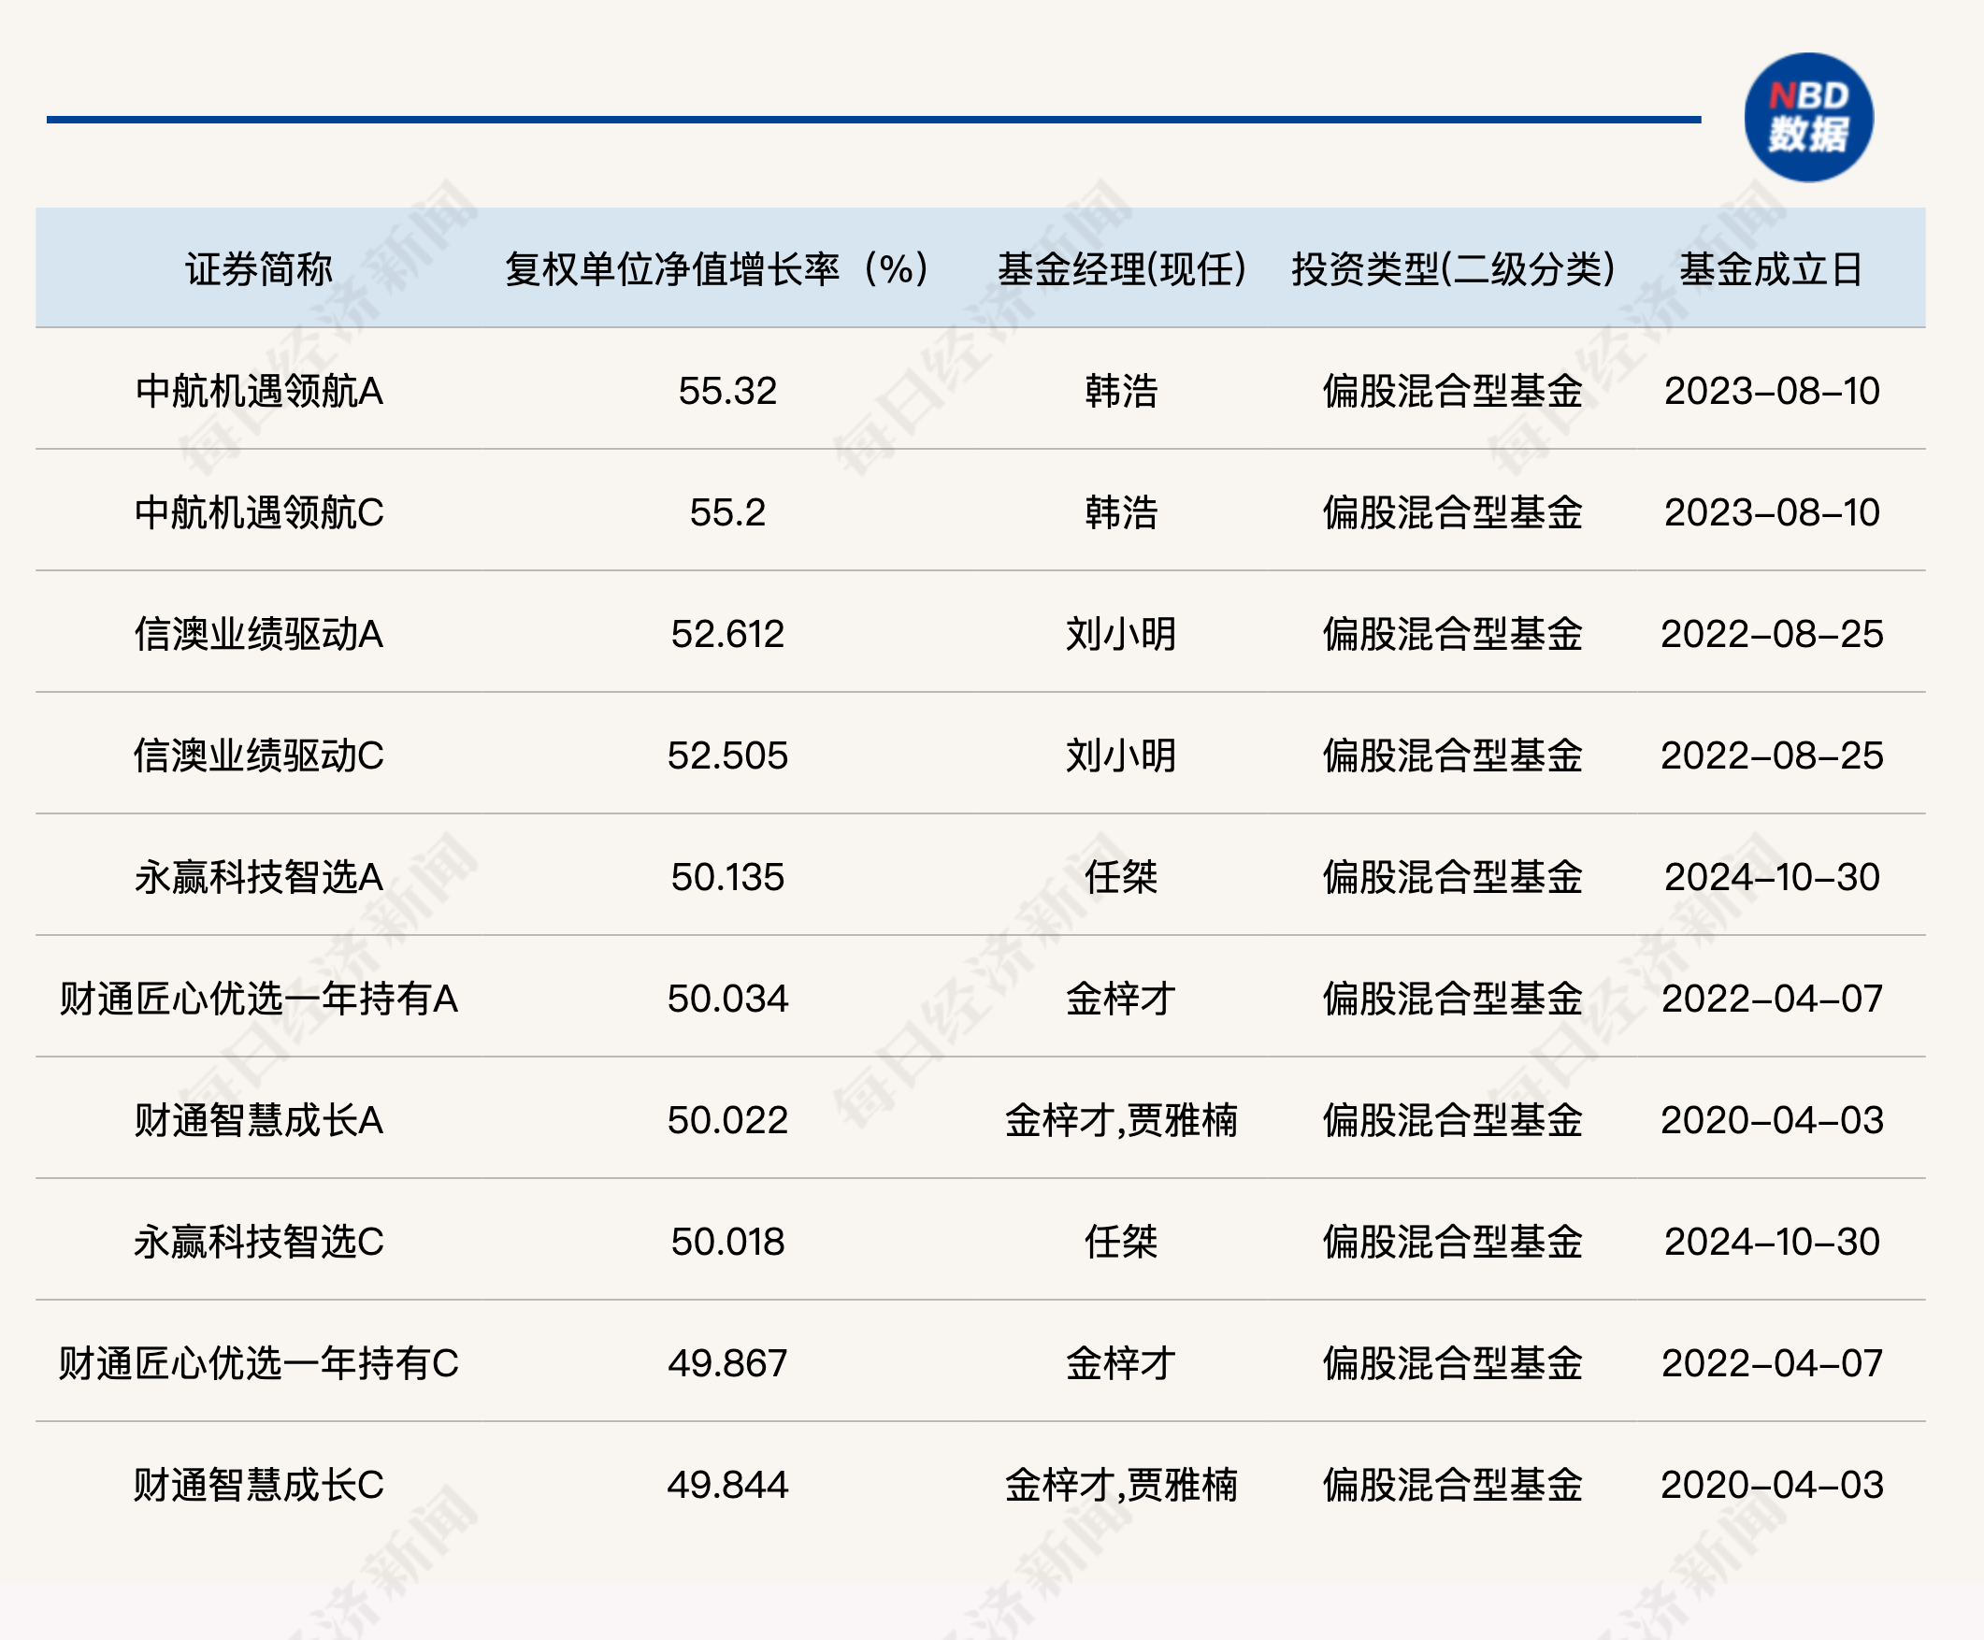Select the 中航机遇领航A fund name
This screenshot has height=1640, width=1984.
(x=258, y=391)
